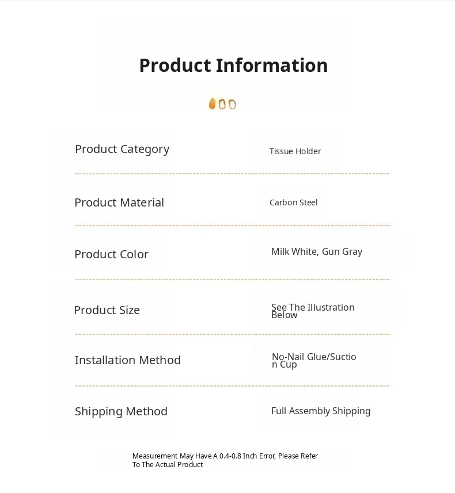Click the gold decorative dots icon

(x=222, y=104)
